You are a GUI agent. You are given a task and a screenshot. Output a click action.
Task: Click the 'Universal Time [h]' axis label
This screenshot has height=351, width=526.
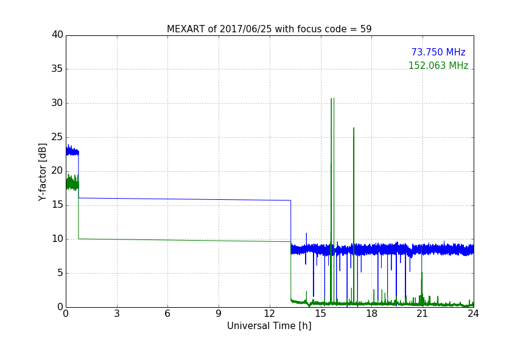tap(269, 326)
